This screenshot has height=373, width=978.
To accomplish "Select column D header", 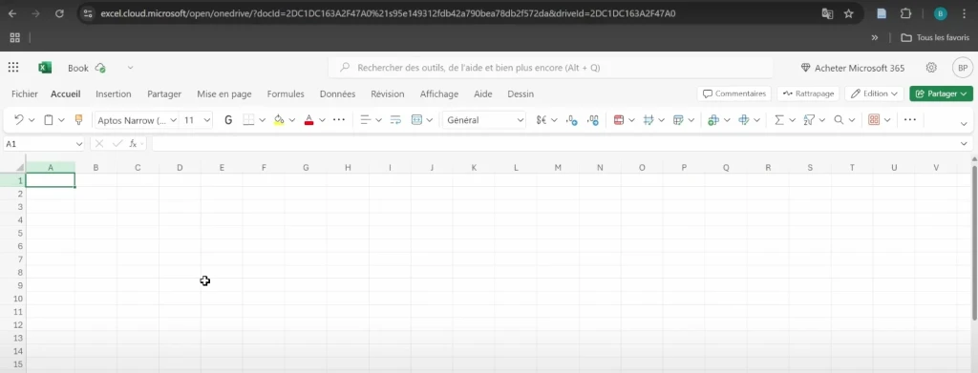I will pos(180,168).
